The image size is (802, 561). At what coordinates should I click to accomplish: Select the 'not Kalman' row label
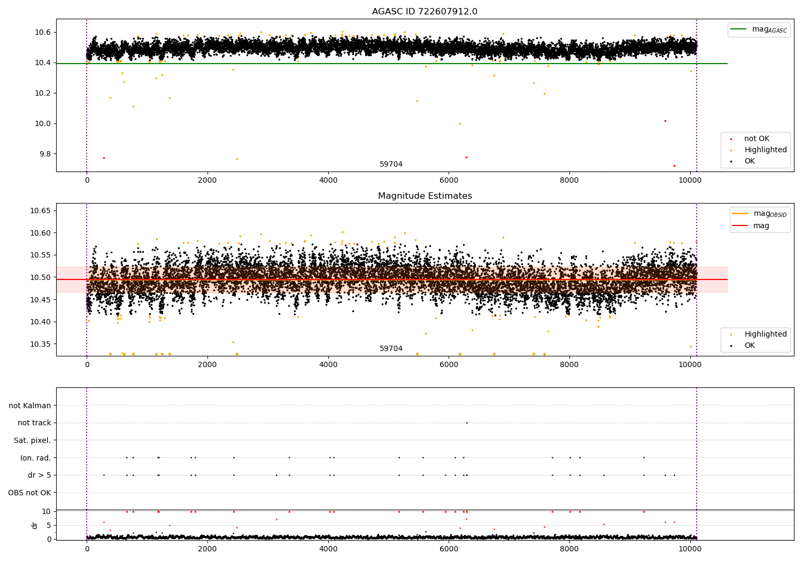point(30,406)
